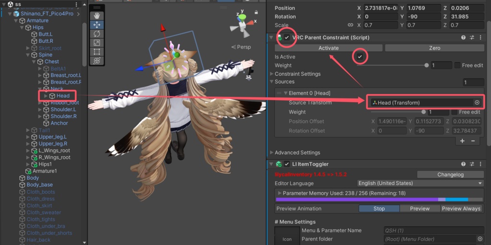Click Stop in Preview Animation

[379, 209]
